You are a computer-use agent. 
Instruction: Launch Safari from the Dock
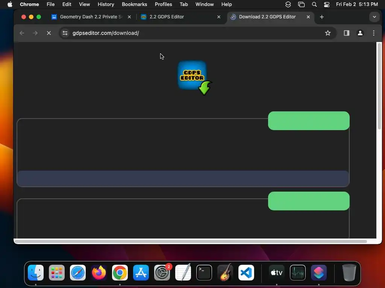pyautogui.click(x=78, y=273)
